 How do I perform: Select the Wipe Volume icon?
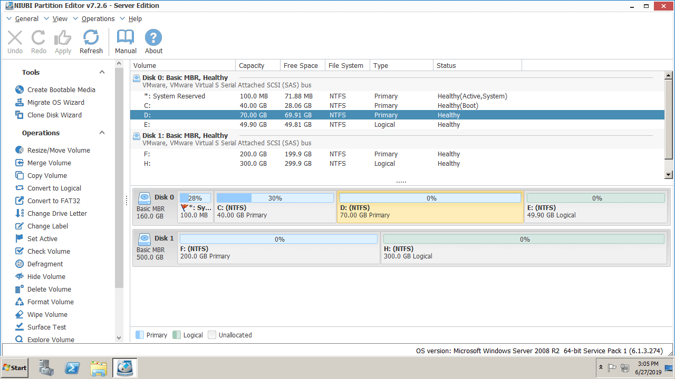tap(20, 315)
